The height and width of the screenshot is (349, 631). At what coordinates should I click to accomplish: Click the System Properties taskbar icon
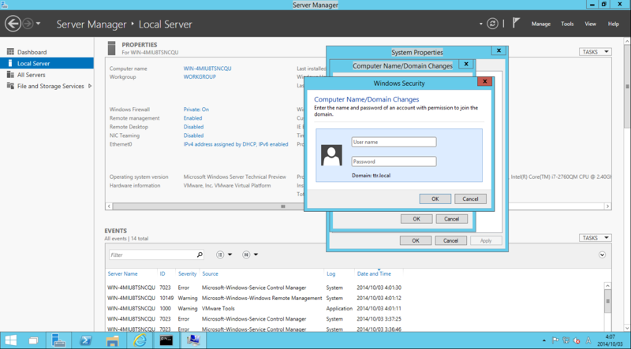[x=193, y=340]
